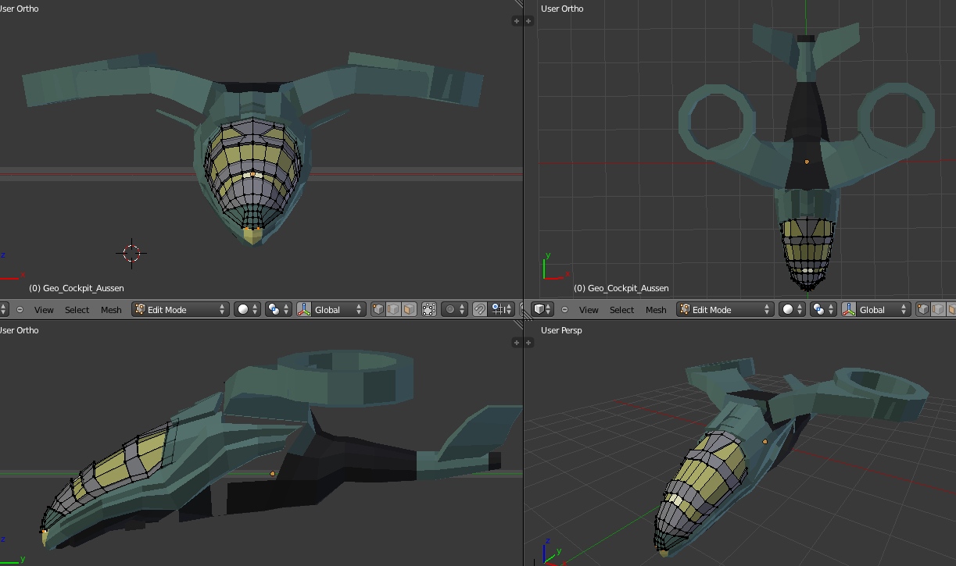
Task: Open the viewport shading dropdown in the right header
Action: click(x=793, y=310)
